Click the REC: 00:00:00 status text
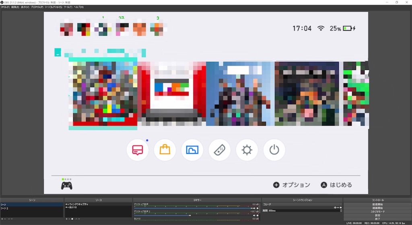 [x=372, y=223]
